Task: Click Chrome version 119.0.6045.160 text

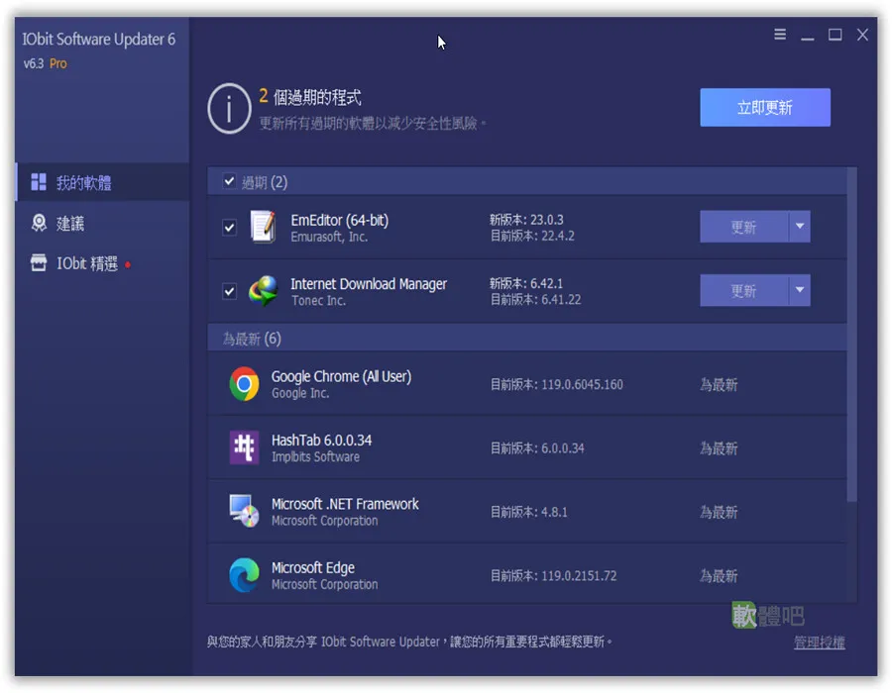Action: click(x=556, y=384)
